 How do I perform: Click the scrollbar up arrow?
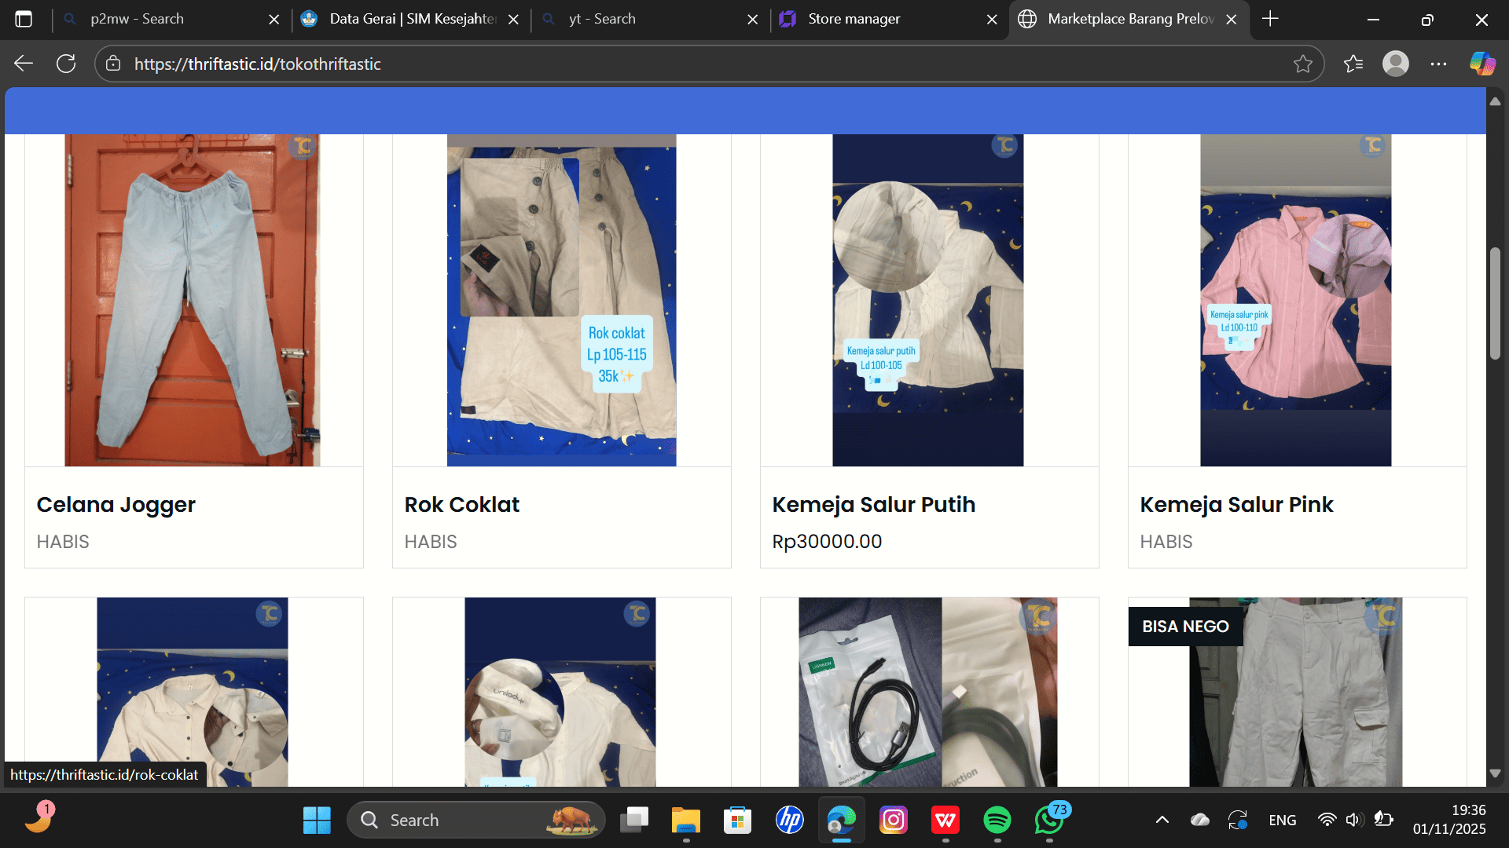coord(1495,102)
